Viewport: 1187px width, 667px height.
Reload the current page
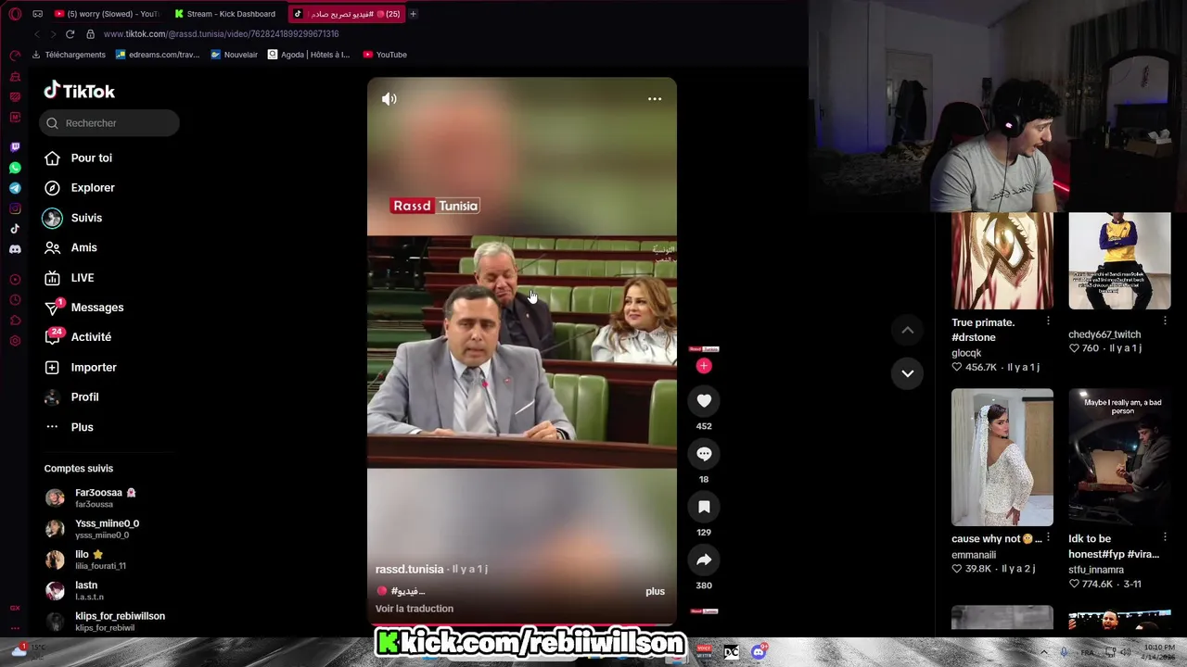[x=70, y=34]
